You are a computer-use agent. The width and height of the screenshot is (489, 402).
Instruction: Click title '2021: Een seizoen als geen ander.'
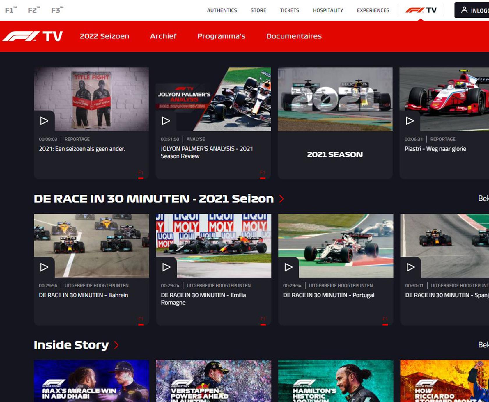click(82, 149)
